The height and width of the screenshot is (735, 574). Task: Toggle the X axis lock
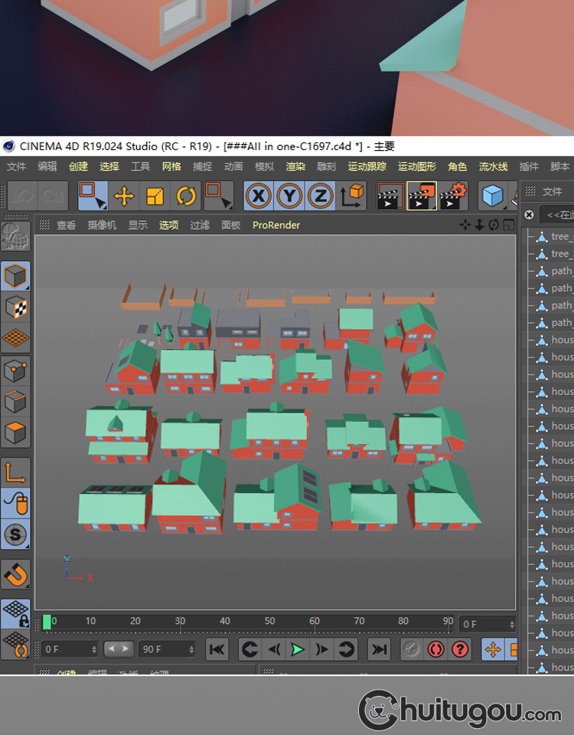259,197
